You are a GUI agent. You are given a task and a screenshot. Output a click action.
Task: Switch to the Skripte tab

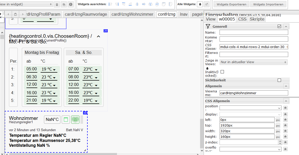[257, 19]
